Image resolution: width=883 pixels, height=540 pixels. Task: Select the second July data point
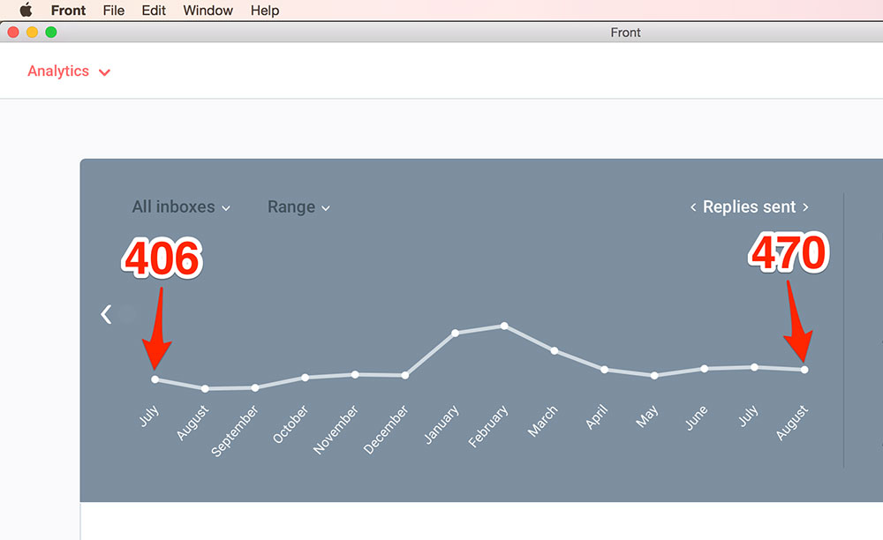point(755,367)
